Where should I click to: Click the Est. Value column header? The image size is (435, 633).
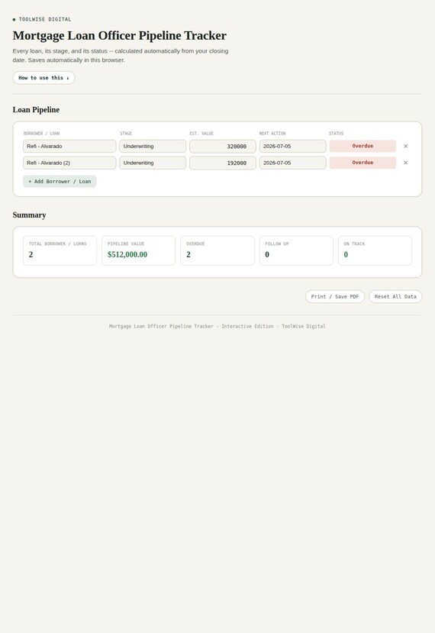click(201, 133)
